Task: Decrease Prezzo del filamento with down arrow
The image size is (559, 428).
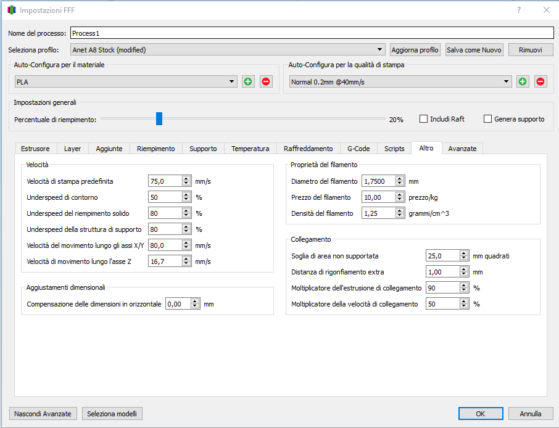Action: (x=400, y=200)
